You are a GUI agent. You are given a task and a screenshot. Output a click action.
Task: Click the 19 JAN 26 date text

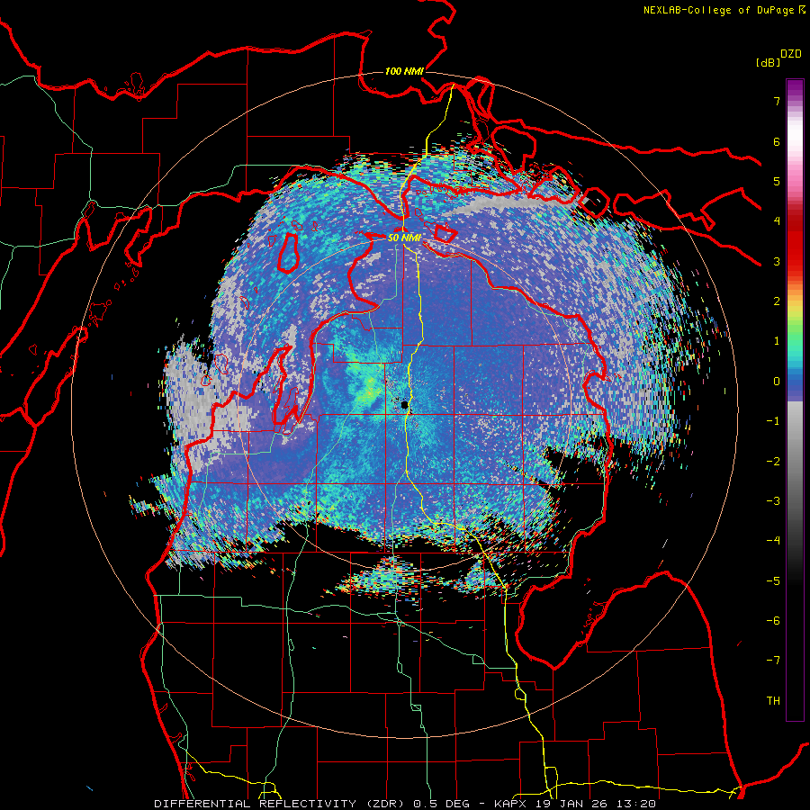pos(573,804)
